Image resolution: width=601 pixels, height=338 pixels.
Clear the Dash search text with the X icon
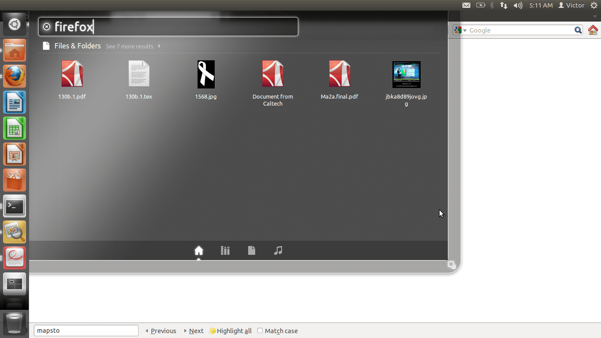tap(47, 27)
